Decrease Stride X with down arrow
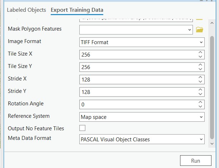 (200, 82)
